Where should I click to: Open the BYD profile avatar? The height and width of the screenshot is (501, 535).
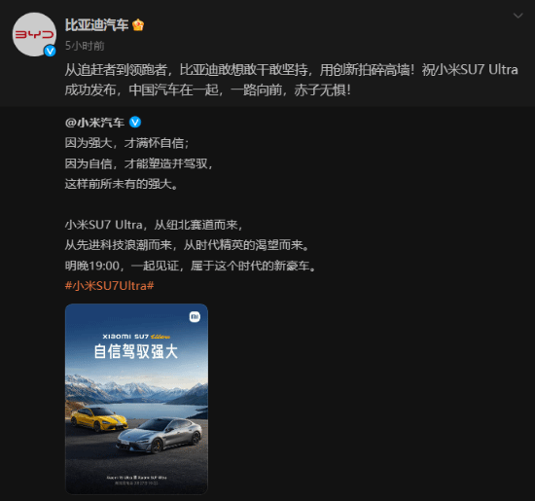click(x=34, y=34)
